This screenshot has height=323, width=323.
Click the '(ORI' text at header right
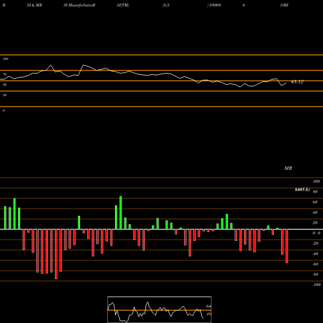284,5
